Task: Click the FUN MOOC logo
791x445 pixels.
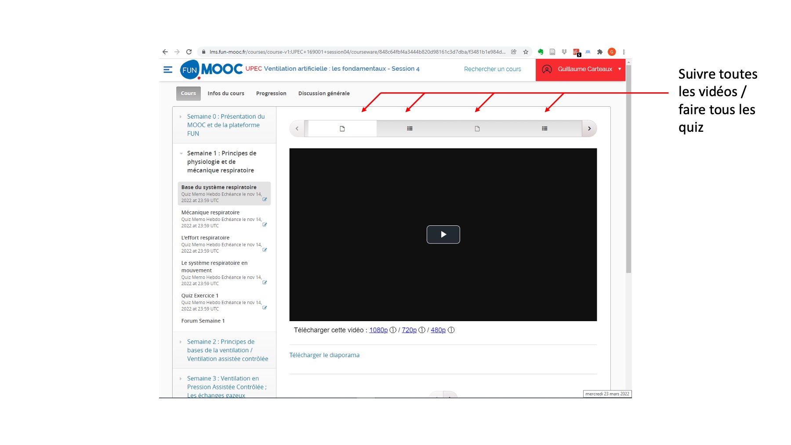Action: coord(211,69)
